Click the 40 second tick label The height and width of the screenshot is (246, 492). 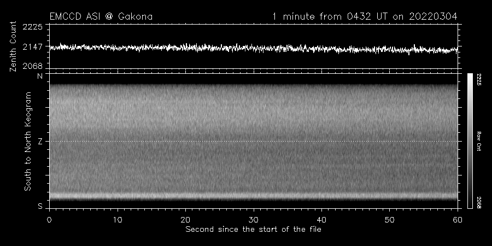pos(321,220)
